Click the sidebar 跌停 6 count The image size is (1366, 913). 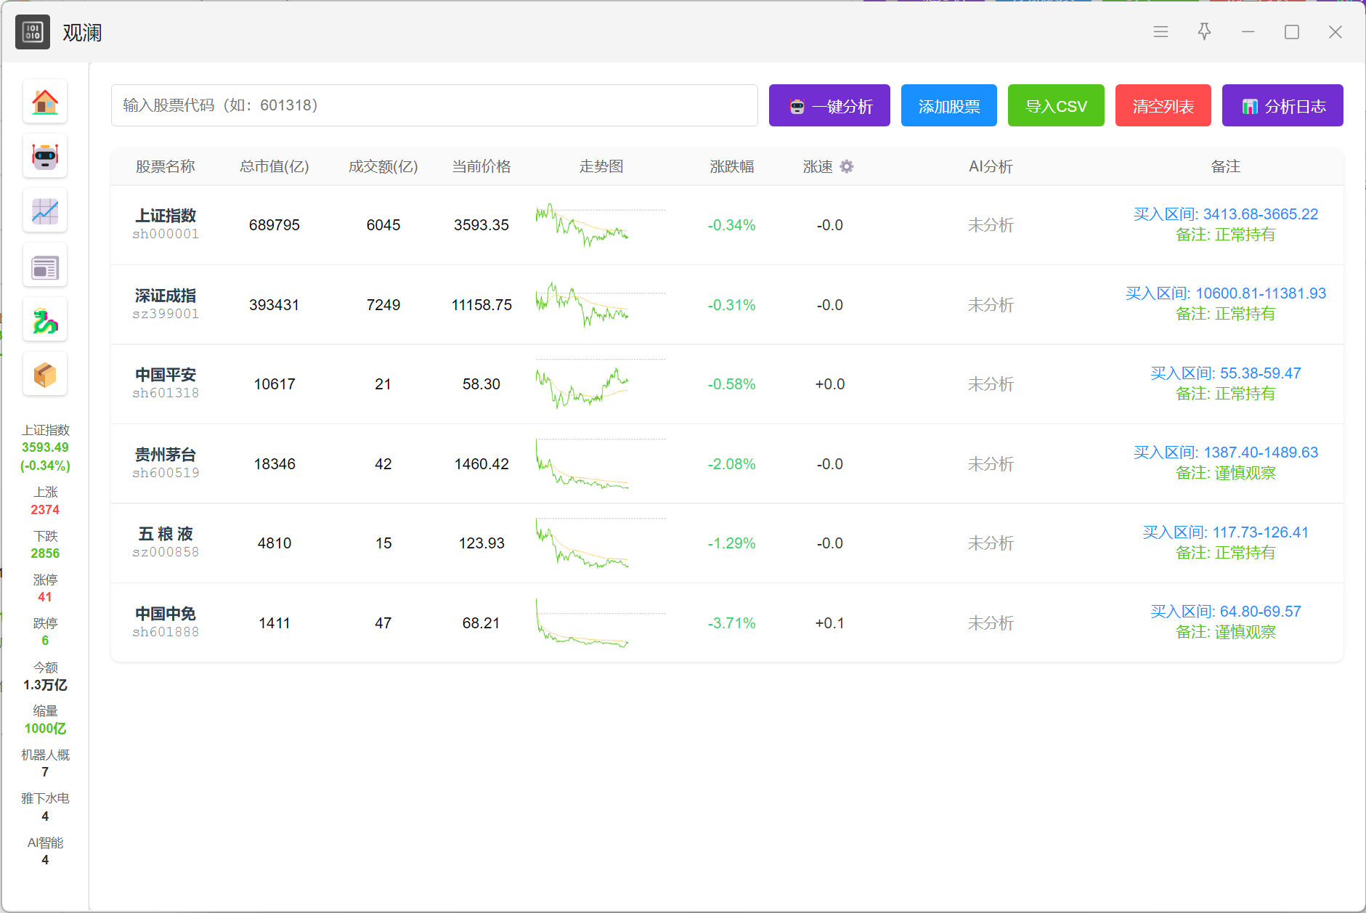coord(45,632)
